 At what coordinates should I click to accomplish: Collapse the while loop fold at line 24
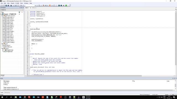click(29, 45)
